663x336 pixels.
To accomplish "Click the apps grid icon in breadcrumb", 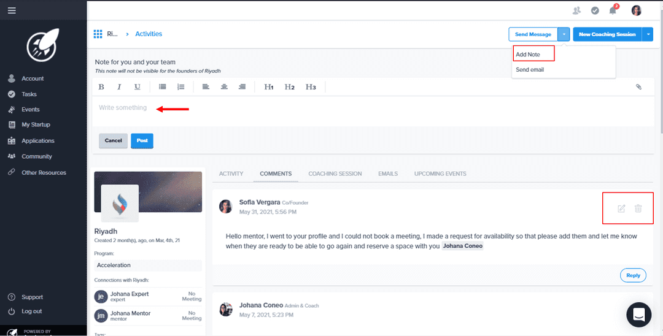I will tap(98, 34).
